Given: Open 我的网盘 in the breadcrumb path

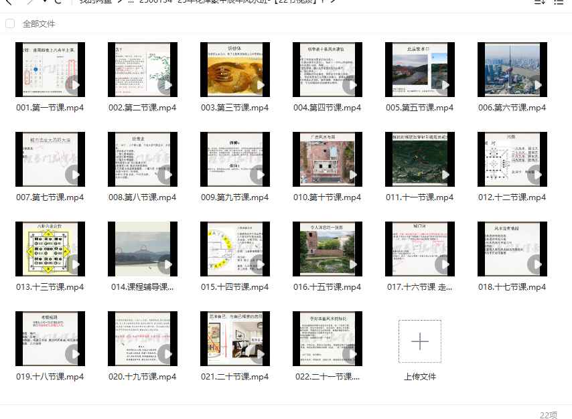Looking at the screenshot, I should (96, 2).
